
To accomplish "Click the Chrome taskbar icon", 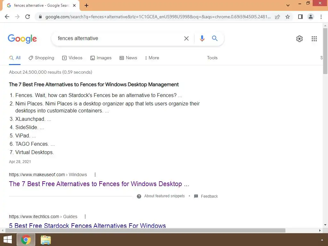I will pyautogui.click(x=26, y=240).
